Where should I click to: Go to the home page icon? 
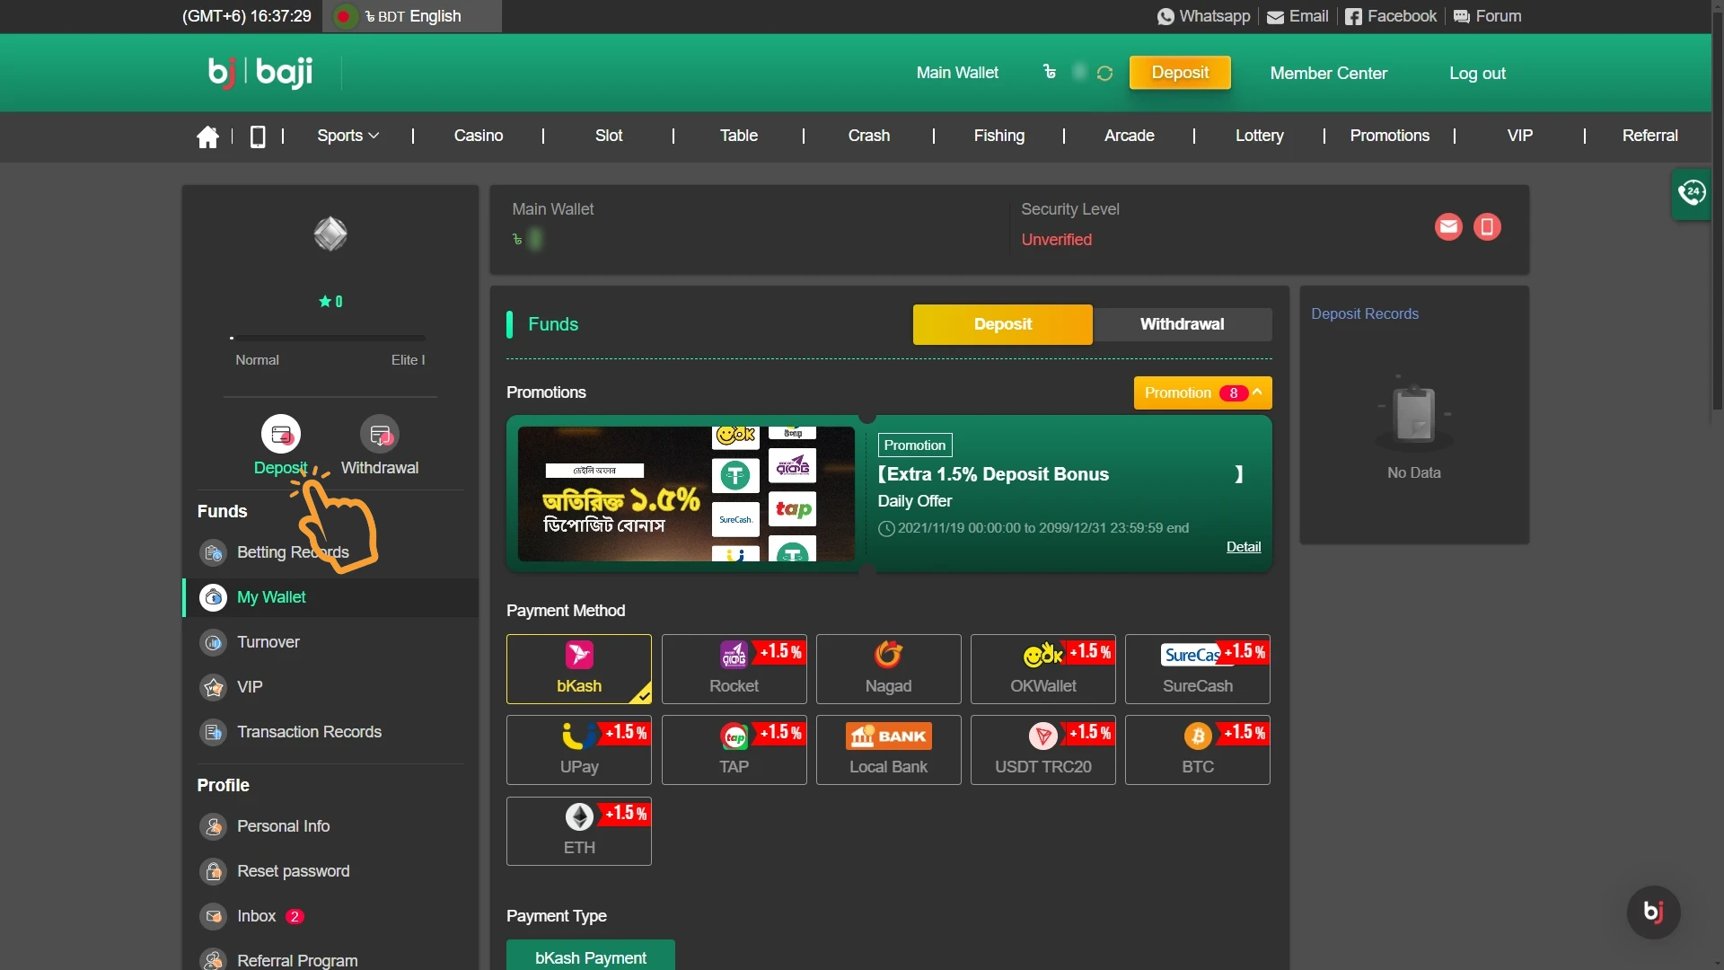point(207,137)
